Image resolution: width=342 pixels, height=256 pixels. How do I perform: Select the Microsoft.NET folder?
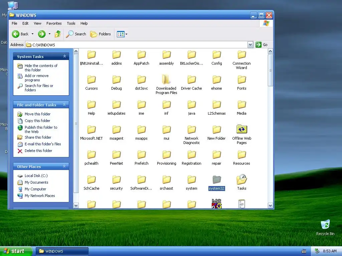(92, 133)
